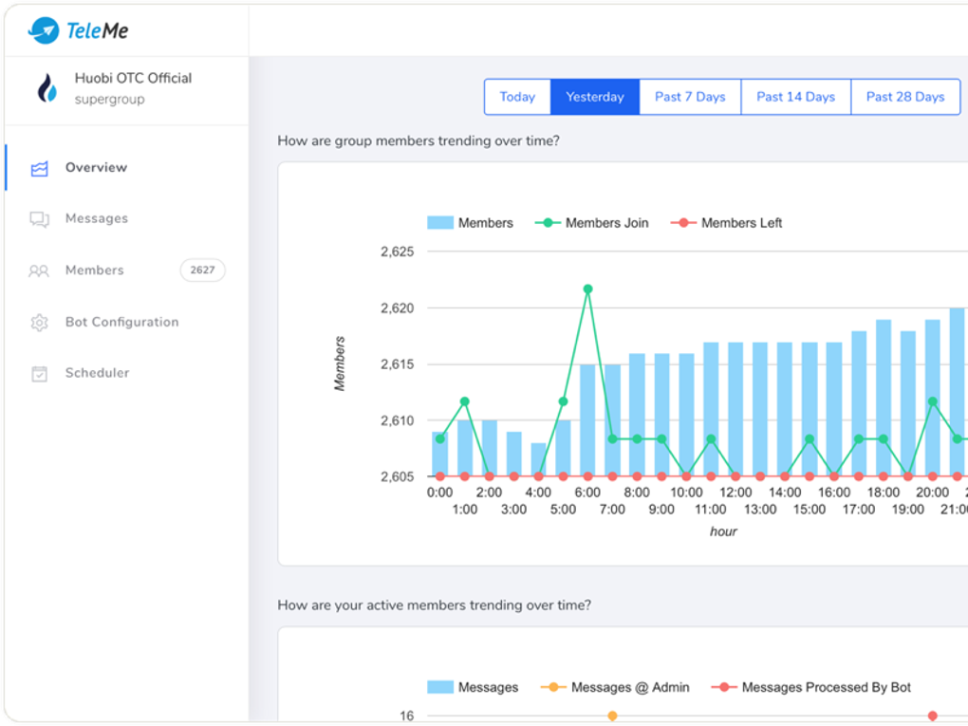The width and height of the screenshot is (968, 726).
Task: Click the Members Left point at 3:00
Action: click(513, 476)
